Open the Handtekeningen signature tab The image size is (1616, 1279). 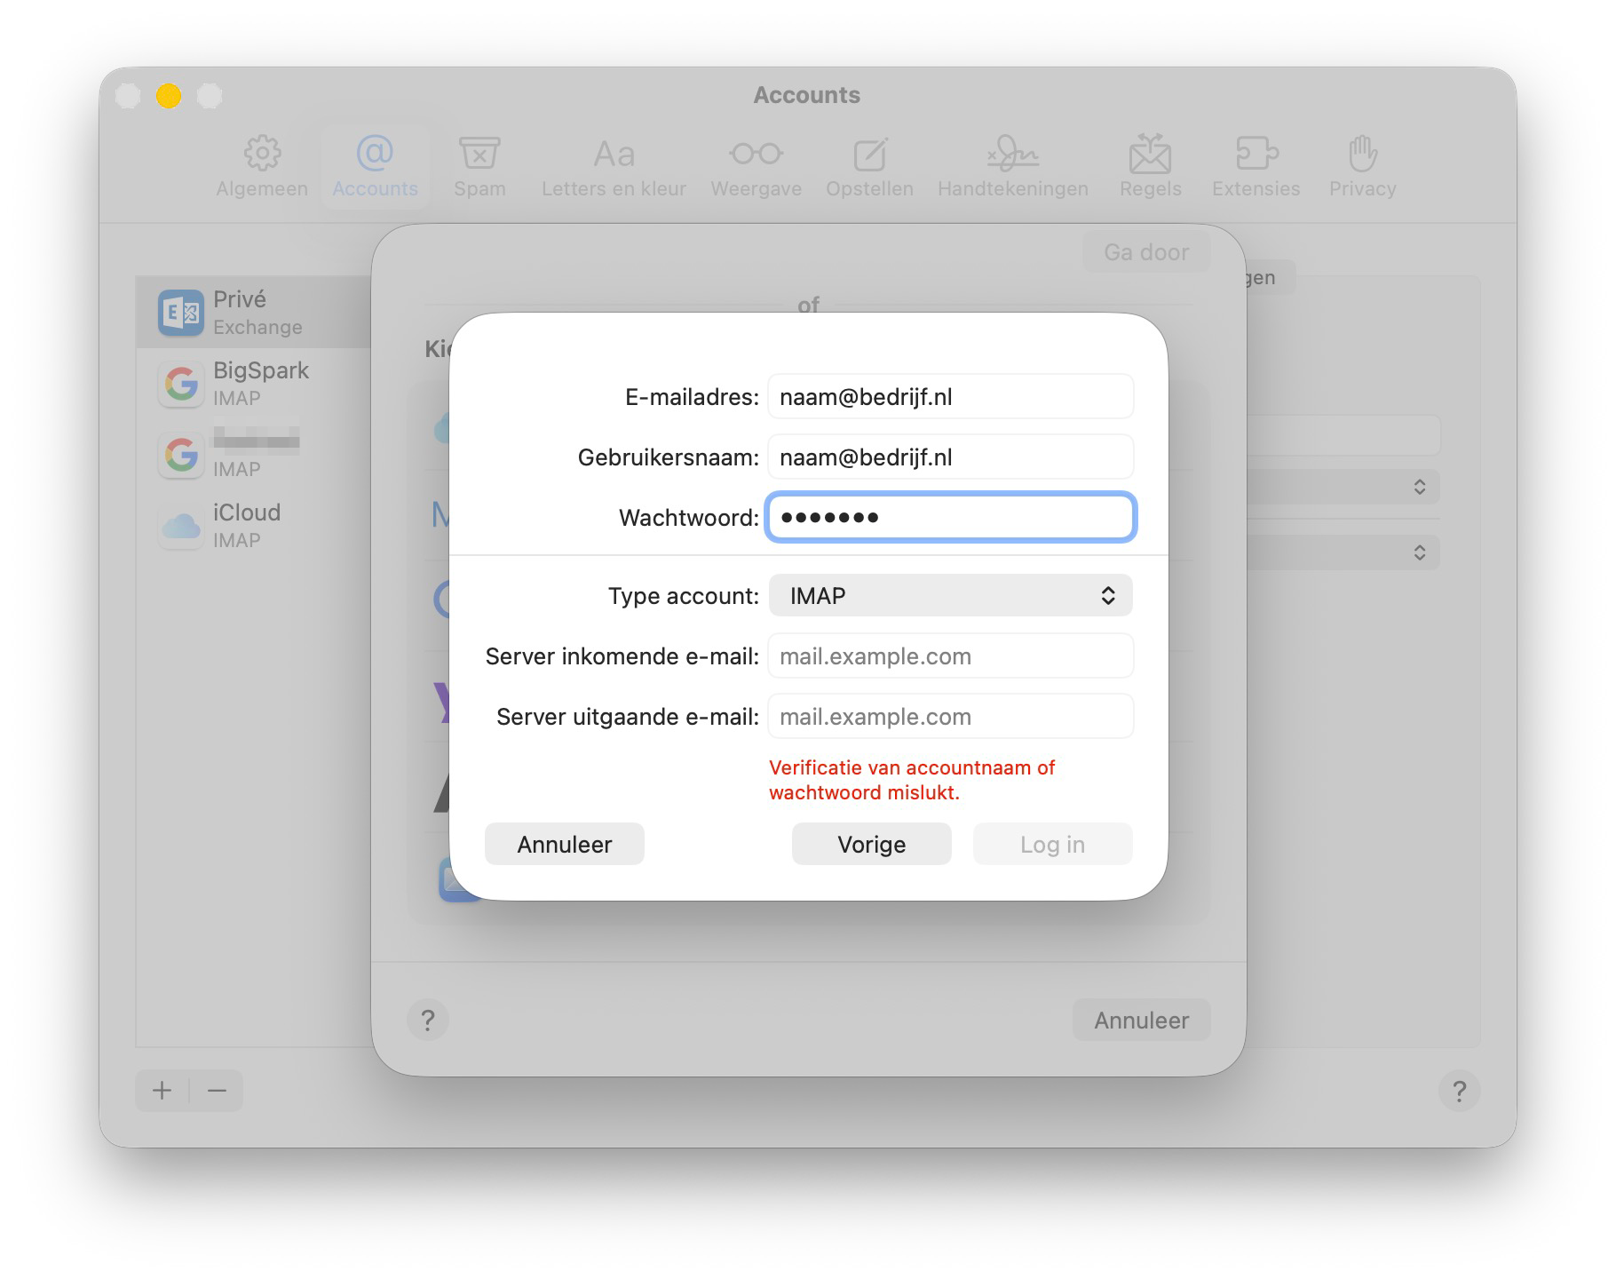(1012, 166)
